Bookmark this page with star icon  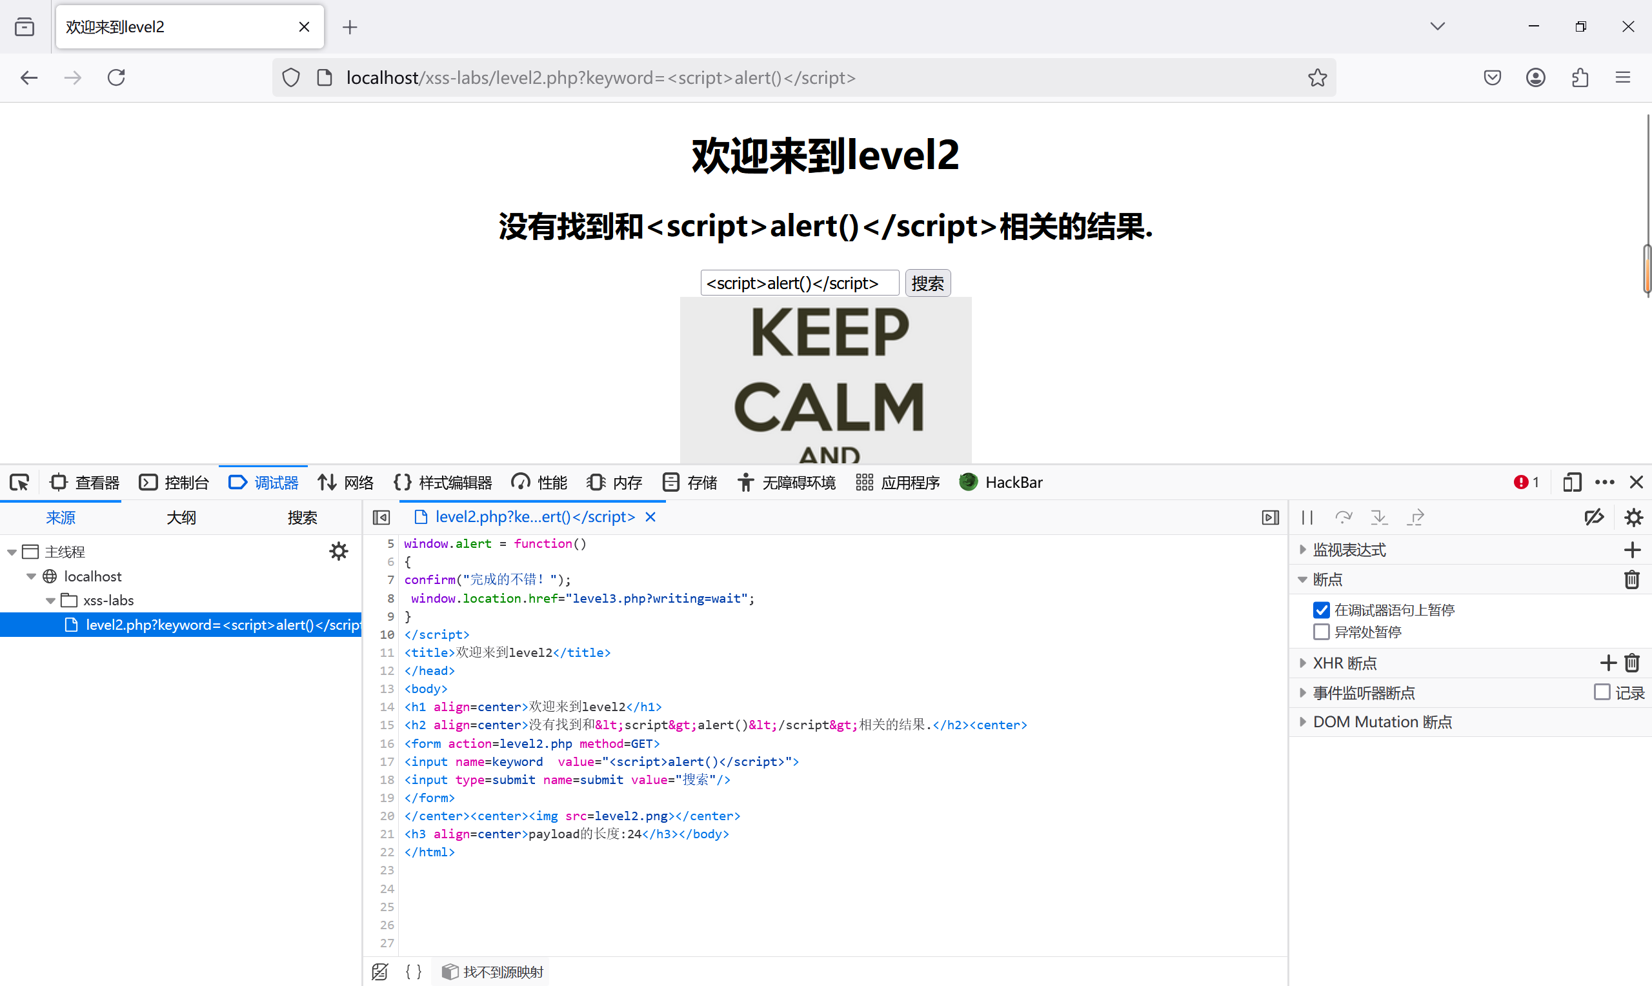coord(1317,77)
